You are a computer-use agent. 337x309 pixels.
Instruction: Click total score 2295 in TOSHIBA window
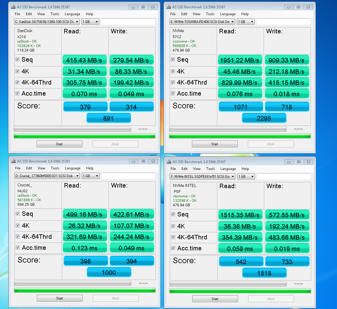point(264,118)
